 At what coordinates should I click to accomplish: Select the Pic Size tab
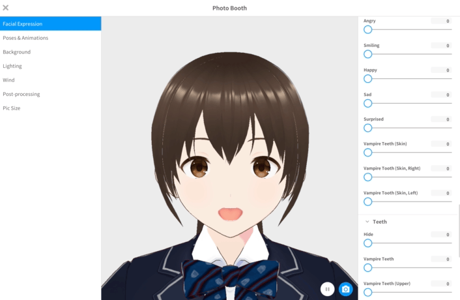[50, 108]
